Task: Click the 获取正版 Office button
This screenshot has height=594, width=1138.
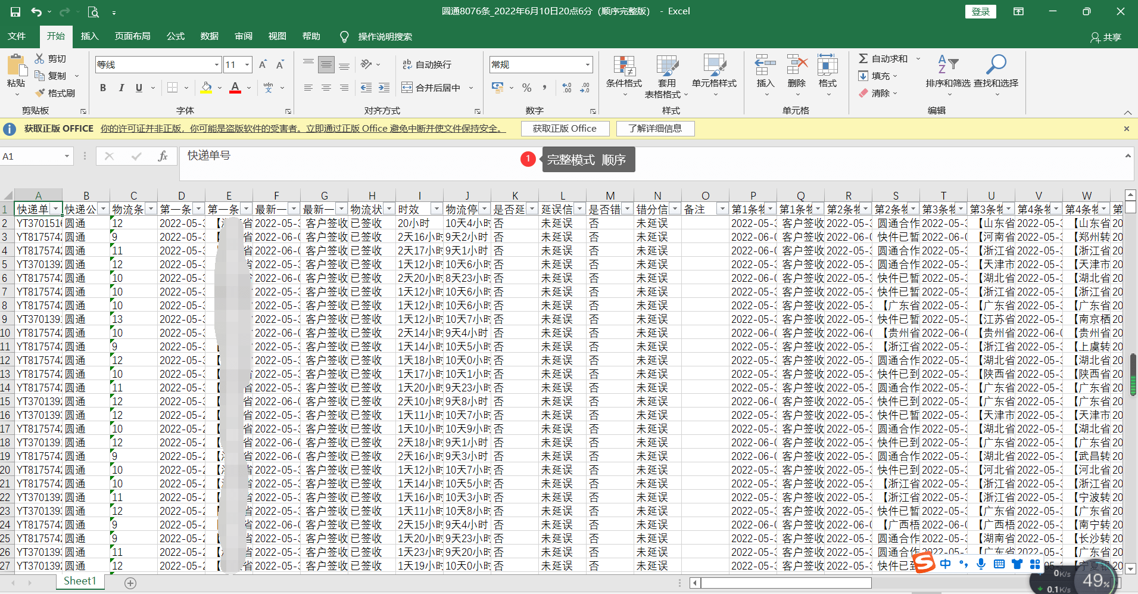Action: [x=565, y=129]
